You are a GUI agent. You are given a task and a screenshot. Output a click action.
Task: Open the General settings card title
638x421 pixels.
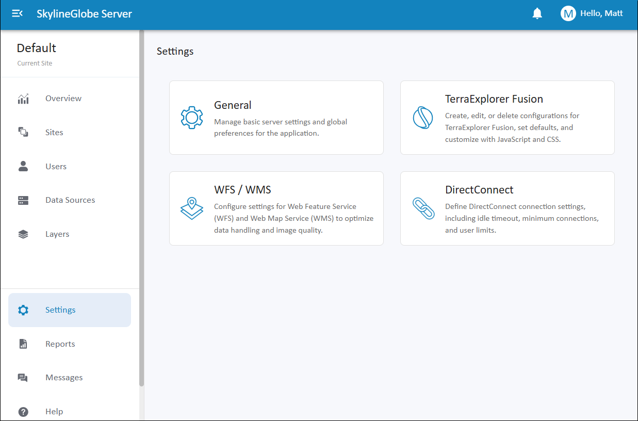[233, 105]
